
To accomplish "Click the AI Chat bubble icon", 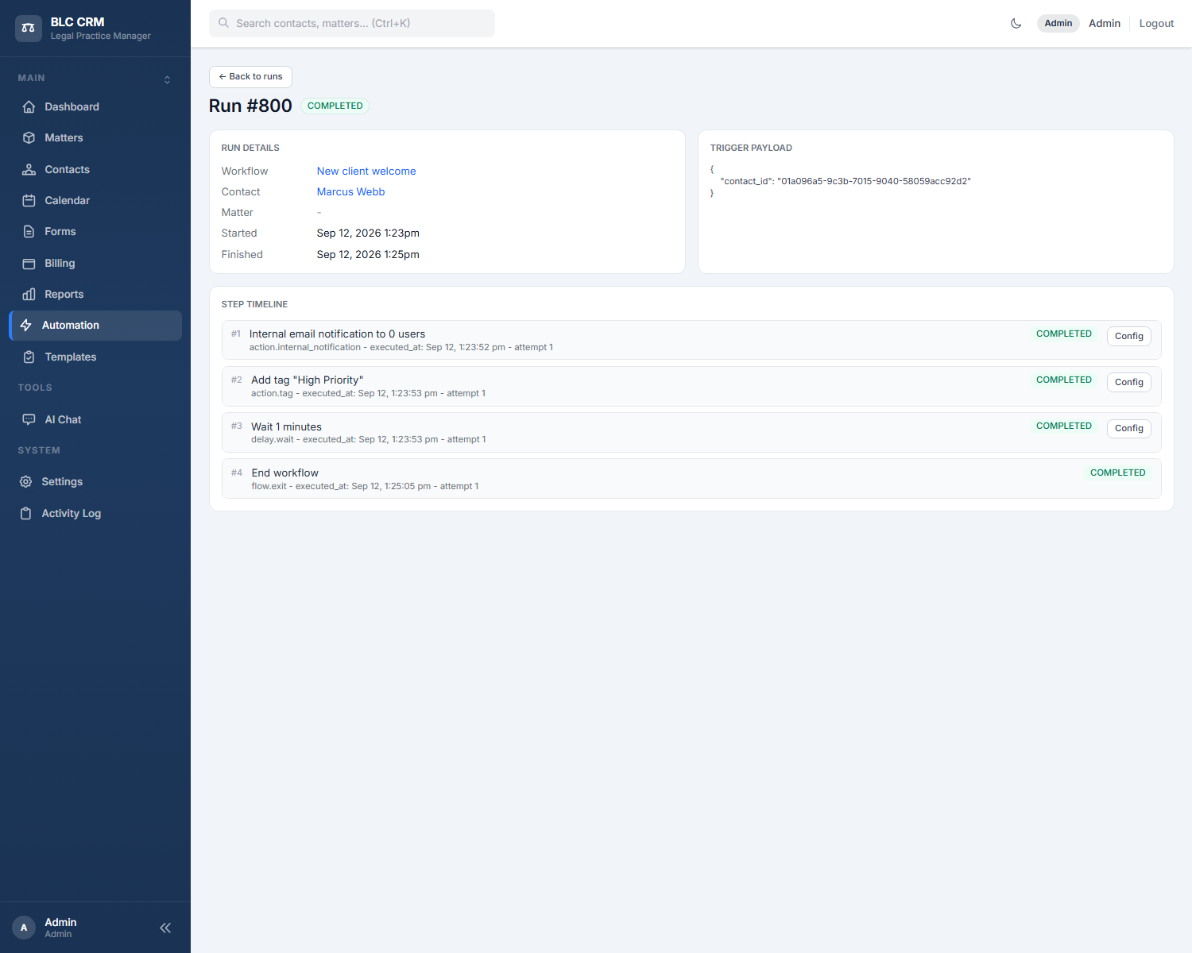I will click(x=29, y=419).
